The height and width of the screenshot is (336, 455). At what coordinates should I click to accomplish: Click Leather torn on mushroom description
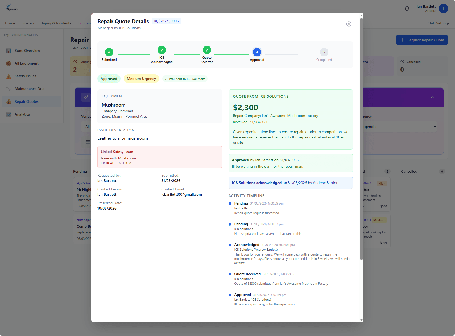click(123, 138)
